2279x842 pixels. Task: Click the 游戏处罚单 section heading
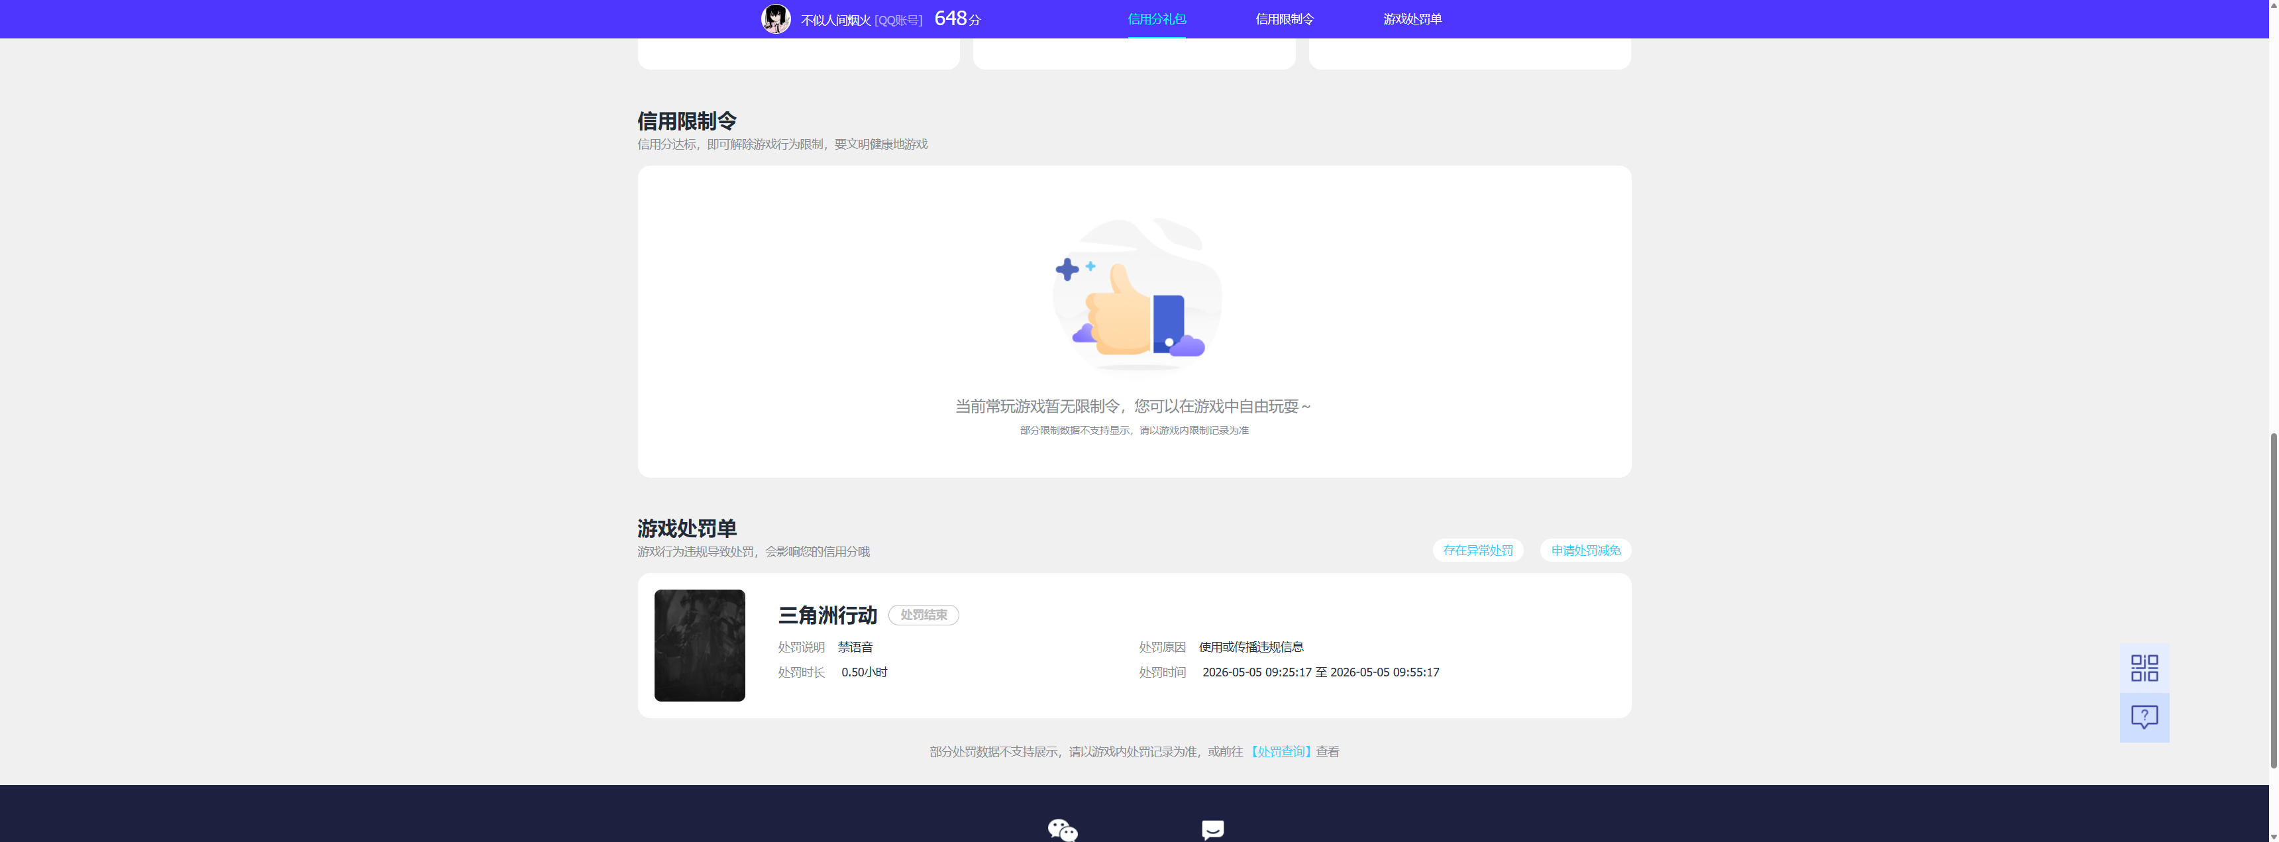[686, 528]
